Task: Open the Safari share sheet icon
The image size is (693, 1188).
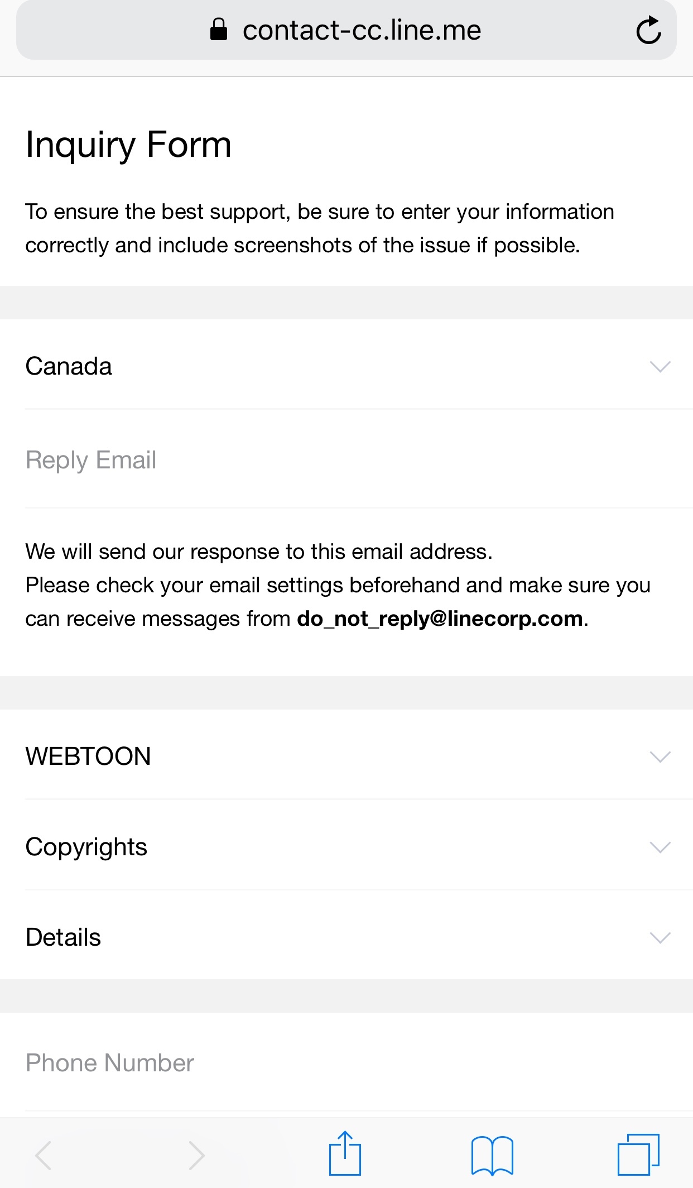Action: 345,1153
